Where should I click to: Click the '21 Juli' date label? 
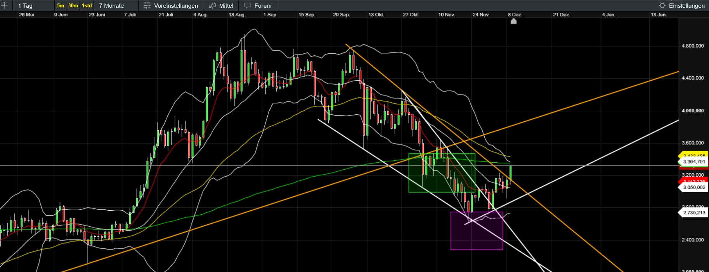166,15
